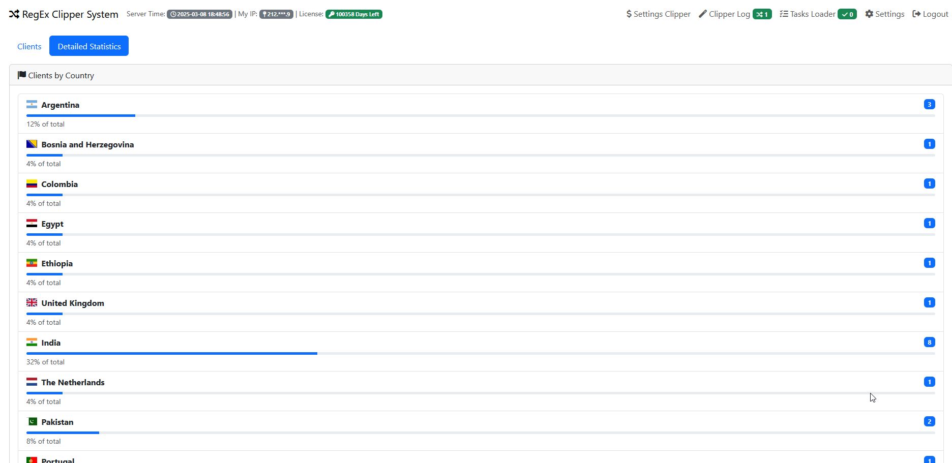Click the India country name
The height and width of the screenshot is (463, 952).
click(x=51, y=343)
